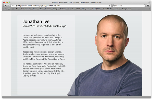Open Reading List glasses icon
152x100 pixels.
pos(5,9)
